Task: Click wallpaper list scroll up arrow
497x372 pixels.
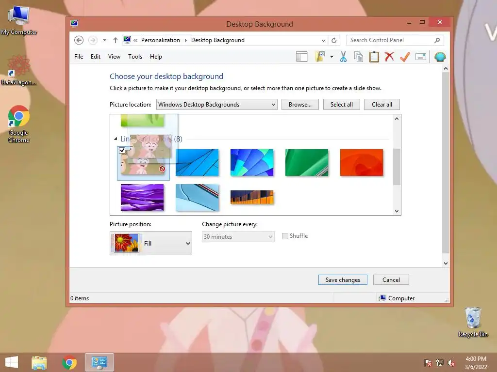Action: pyautogui.click(x=397, y=119)
